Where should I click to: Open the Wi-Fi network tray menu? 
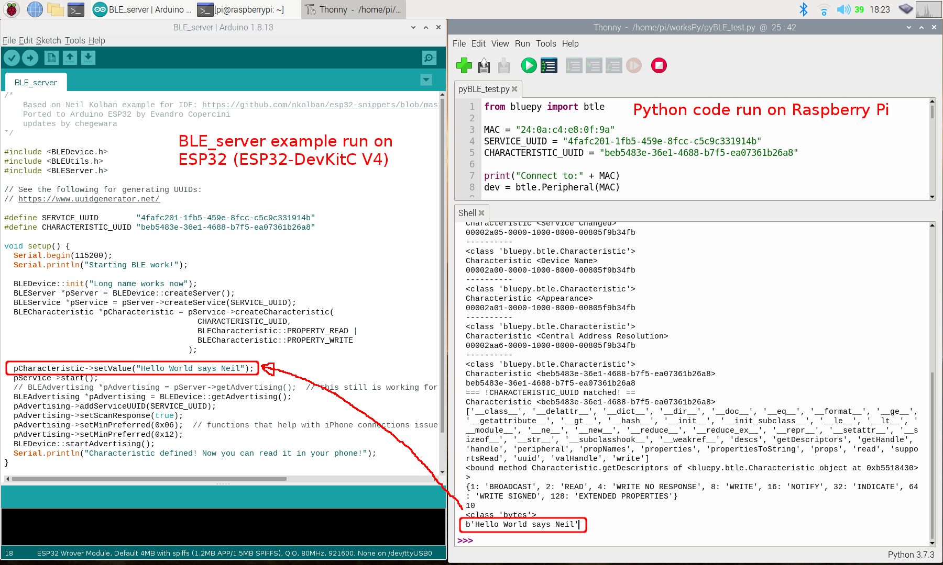pyautogui.click(x=824, y=9)
